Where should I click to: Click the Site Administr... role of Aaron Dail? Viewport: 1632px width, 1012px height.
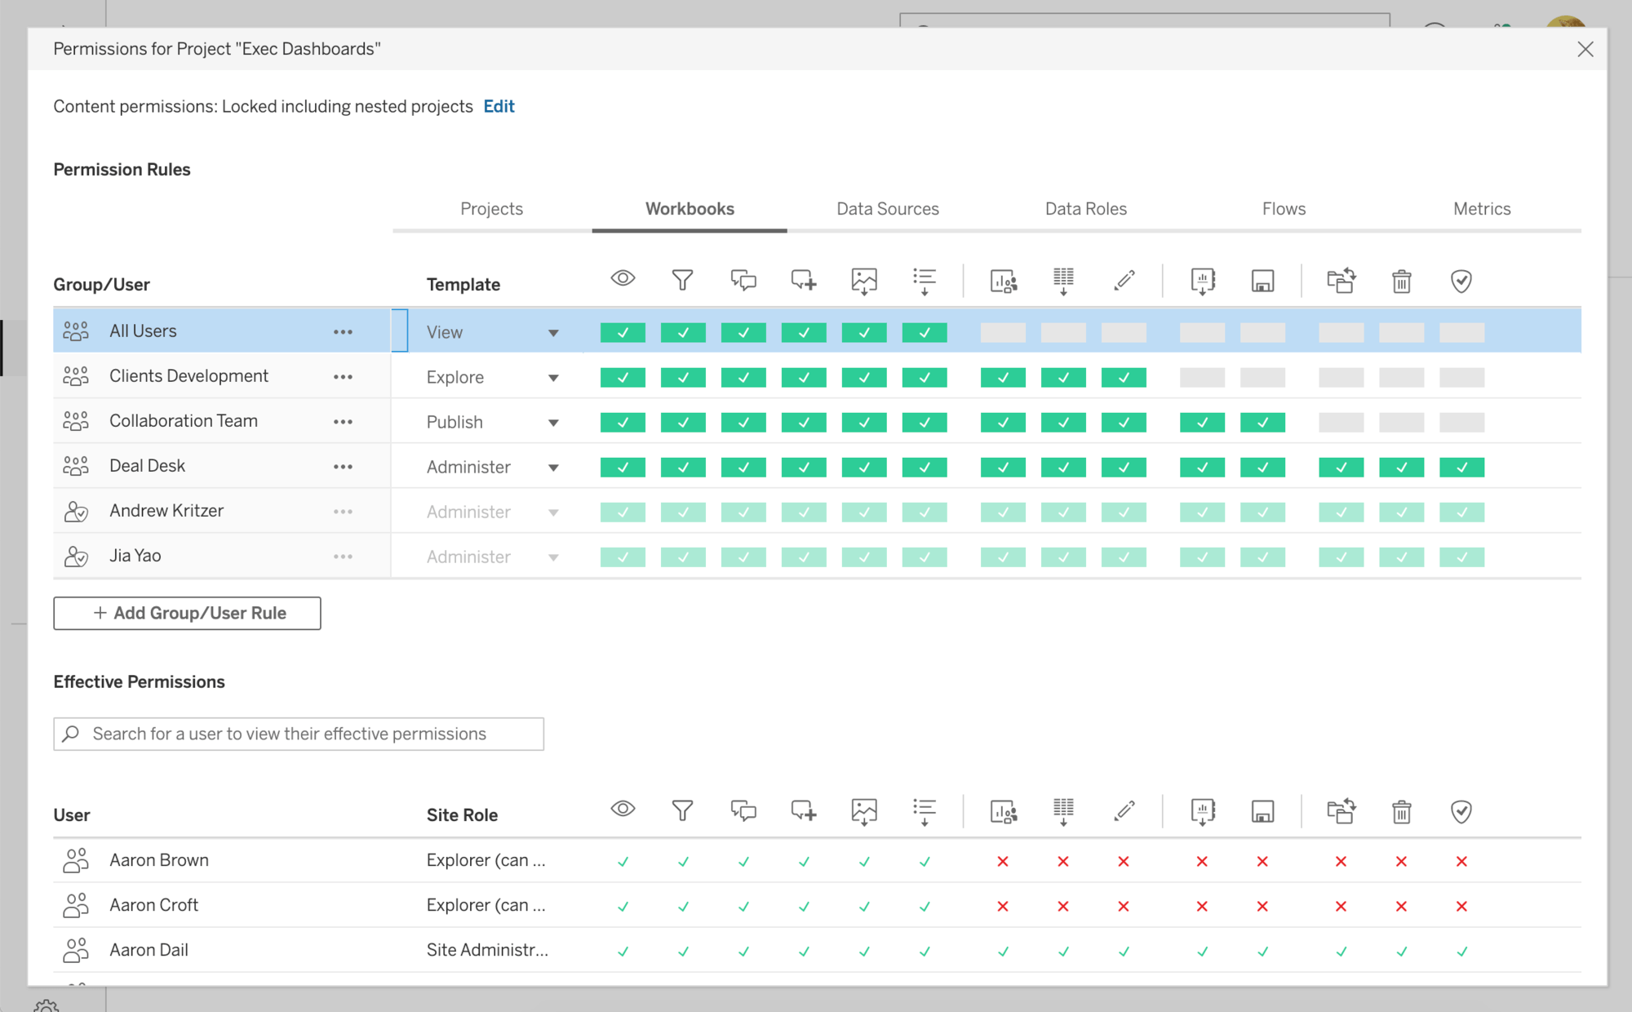tap(487, 950)
